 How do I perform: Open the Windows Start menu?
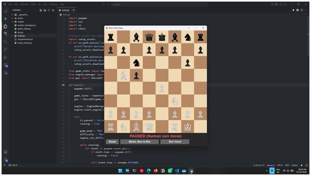point(121,171)
